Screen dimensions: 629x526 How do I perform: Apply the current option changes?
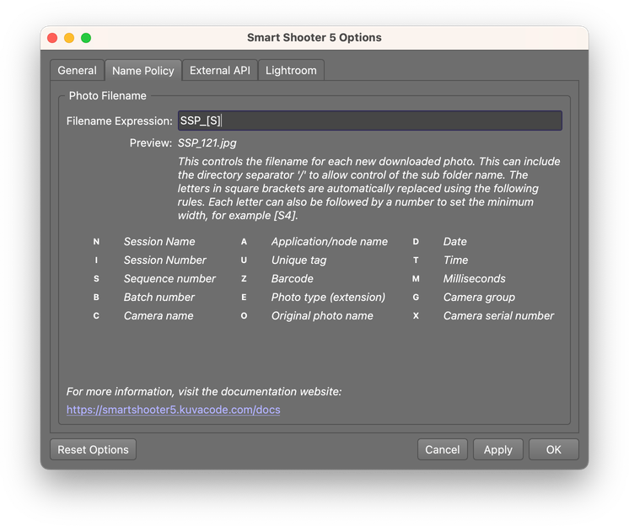497,449
